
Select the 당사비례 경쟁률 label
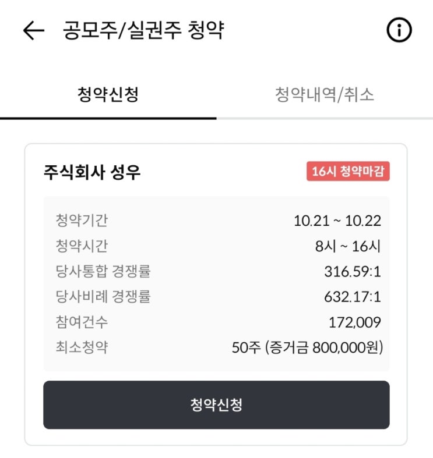click(103, 297)
